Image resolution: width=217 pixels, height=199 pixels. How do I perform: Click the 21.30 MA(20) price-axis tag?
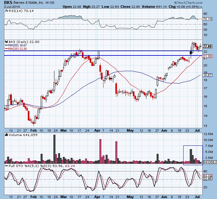[x=207, y=56]
